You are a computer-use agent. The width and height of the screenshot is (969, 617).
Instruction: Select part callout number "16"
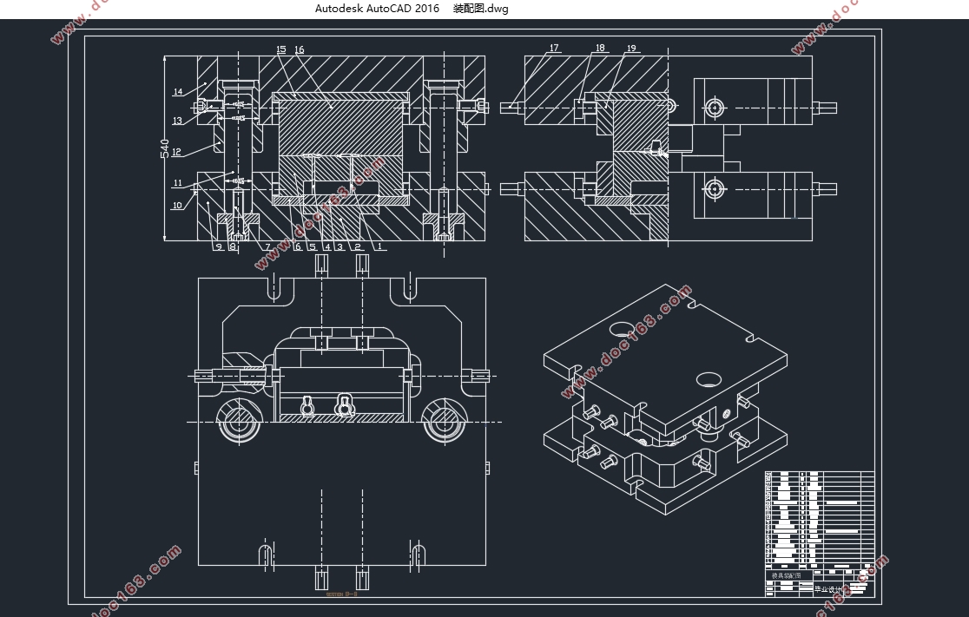point(299,50)
